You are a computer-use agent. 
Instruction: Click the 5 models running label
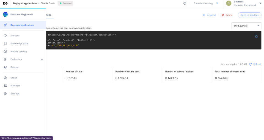pyautogui.click(x=204, y=3)
